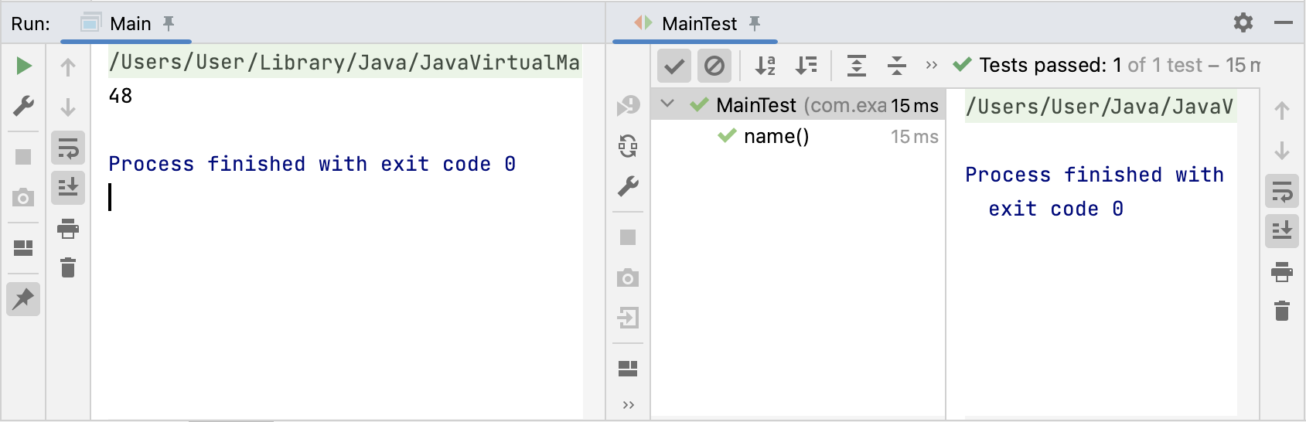This screenshot has width=1306, height=422.
Task: Toggle Show Passed tests checkmark button
Action: pyautogui.click(x=673, y=66)
